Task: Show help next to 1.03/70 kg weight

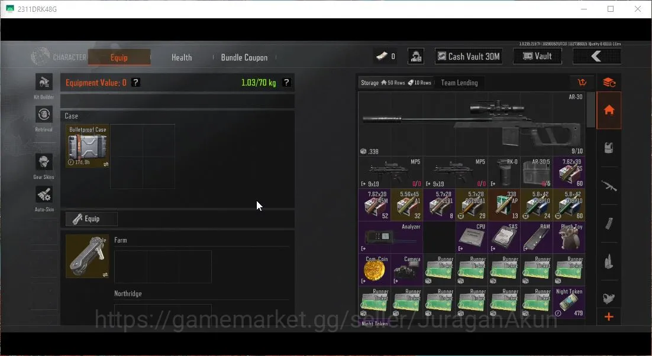Action: click(x=286, y=82)
